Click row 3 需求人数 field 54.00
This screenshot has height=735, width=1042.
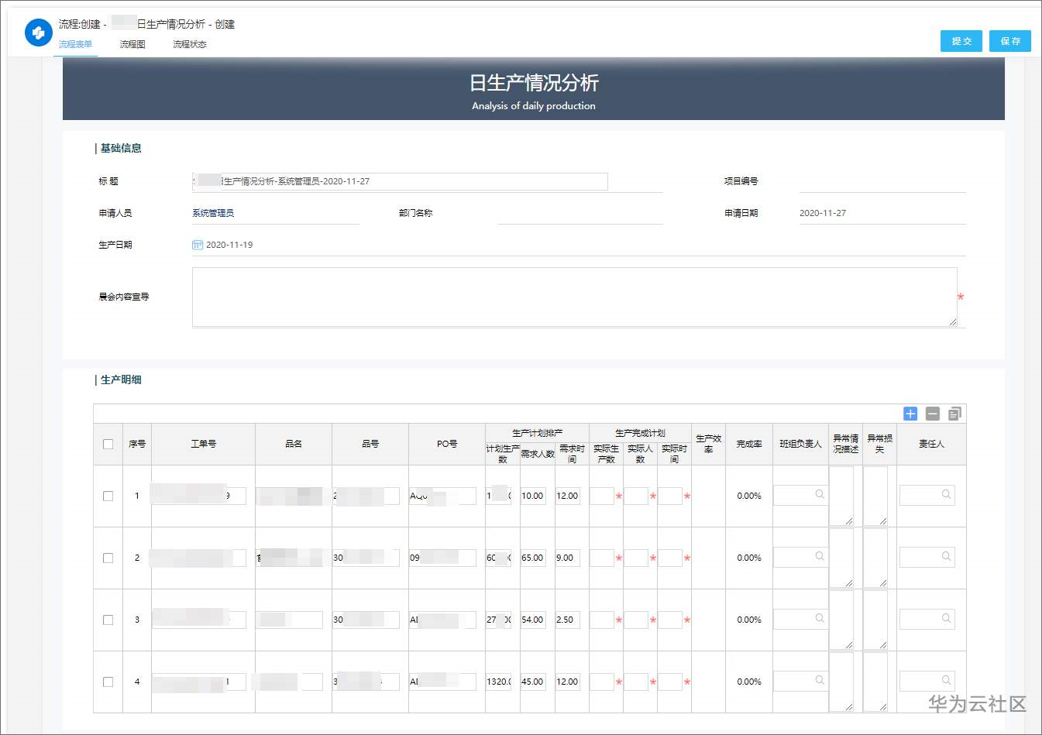click(533, 620)
